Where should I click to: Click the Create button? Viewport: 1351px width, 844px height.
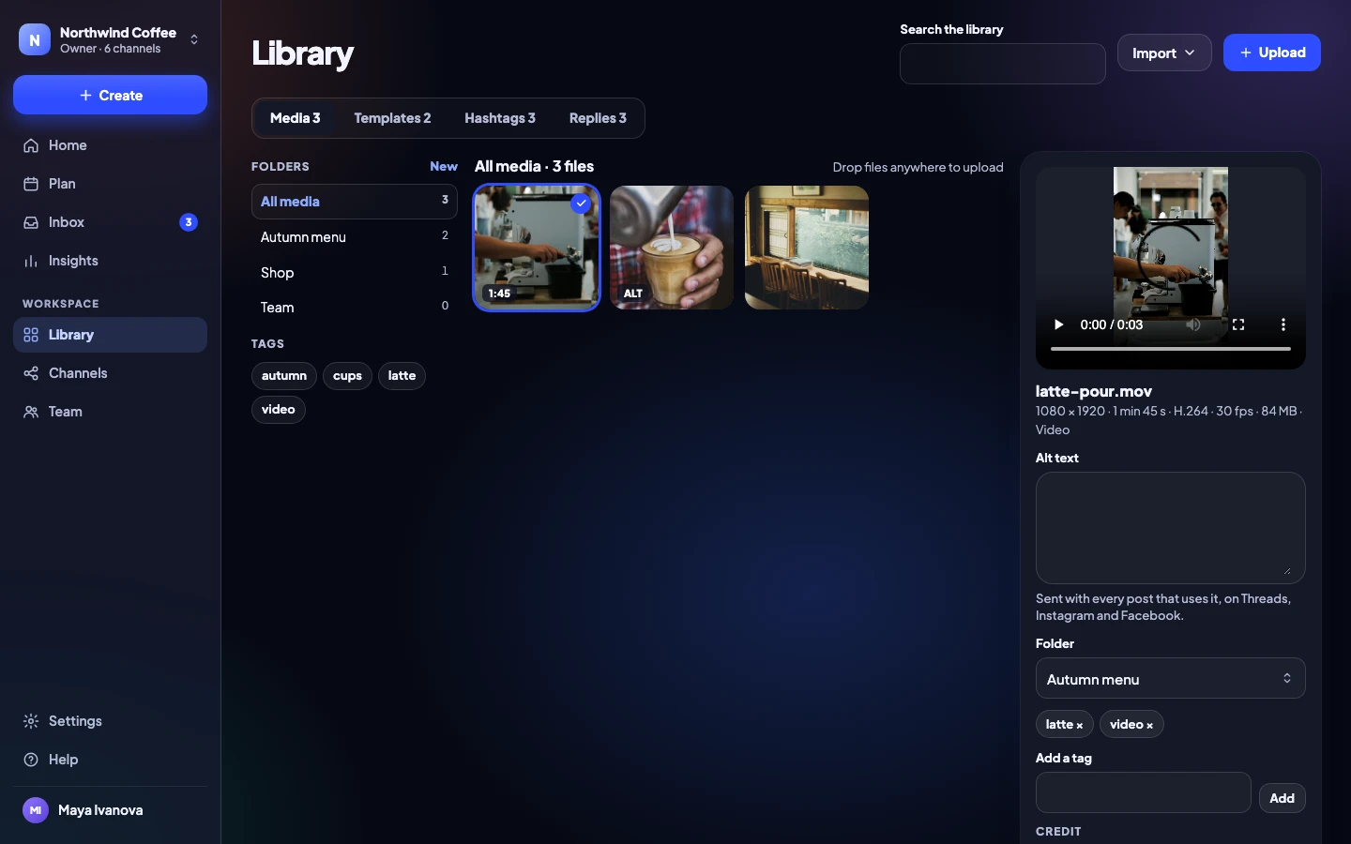[x=110, y=95]
